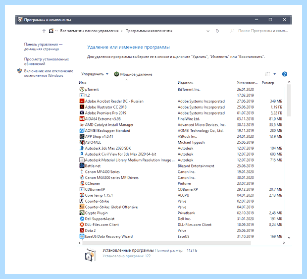Click the Adobe Illustrator CC 2018 icon

[x=82, y=107]
